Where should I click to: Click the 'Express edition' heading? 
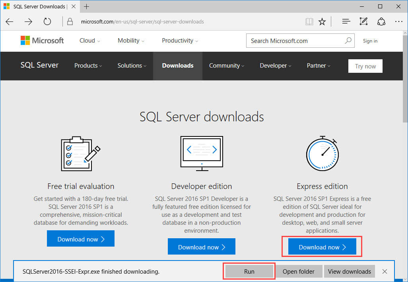pyautogui.click(x=322, y=186)
